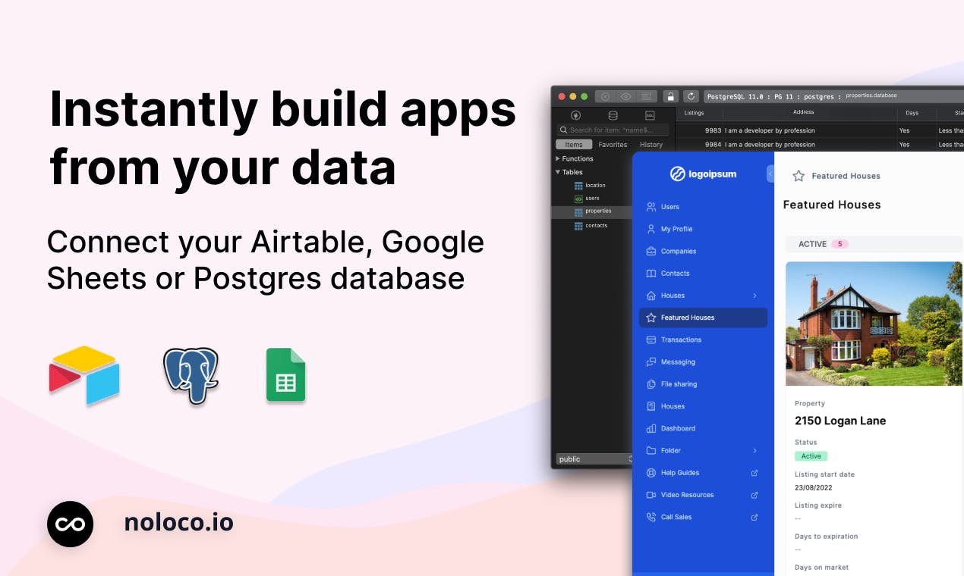Select the database cylinder icon
The width and height of the screenshot is (964, 576).
click(613, 115)
